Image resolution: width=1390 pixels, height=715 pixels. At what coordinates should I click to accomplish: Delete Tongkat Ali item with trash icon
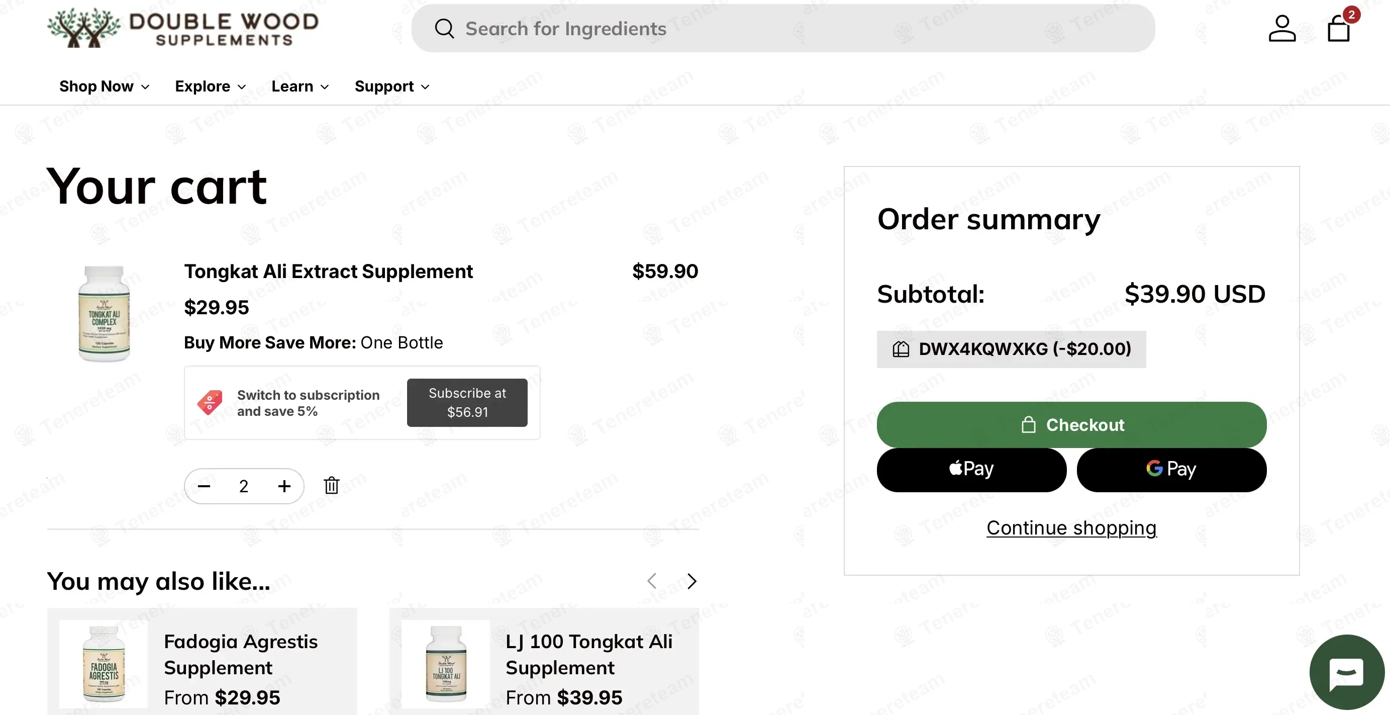pos(331,486)
